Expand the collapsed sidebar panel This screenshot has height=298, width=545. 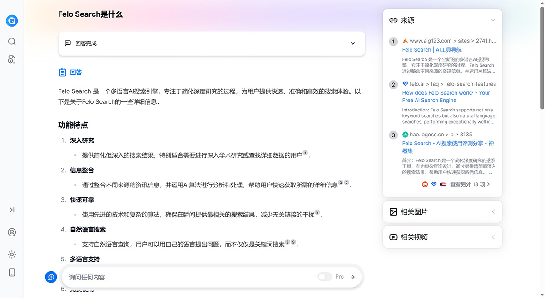pos(11,210)
